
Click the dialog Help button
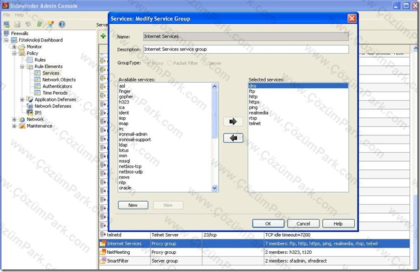[339, 224]
